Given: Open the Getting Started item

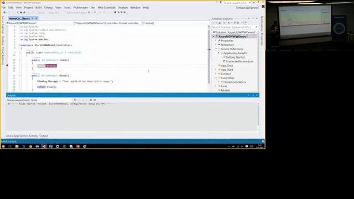Looking at the screenshot, I should 235,57.
